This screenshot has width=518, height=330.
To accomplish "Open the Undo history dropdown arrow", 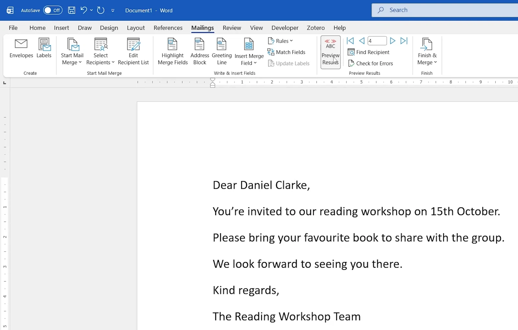I will [x=92, y=10].
